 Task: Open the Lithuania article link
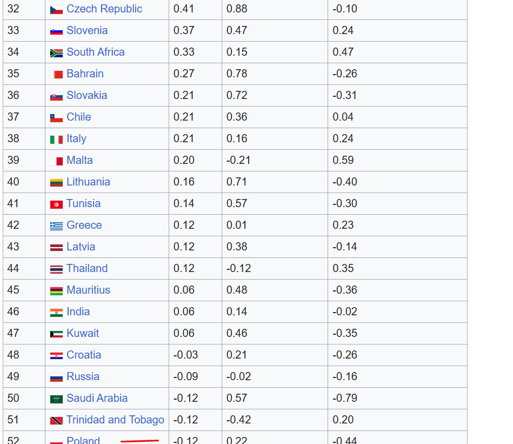tap(88, 182)
